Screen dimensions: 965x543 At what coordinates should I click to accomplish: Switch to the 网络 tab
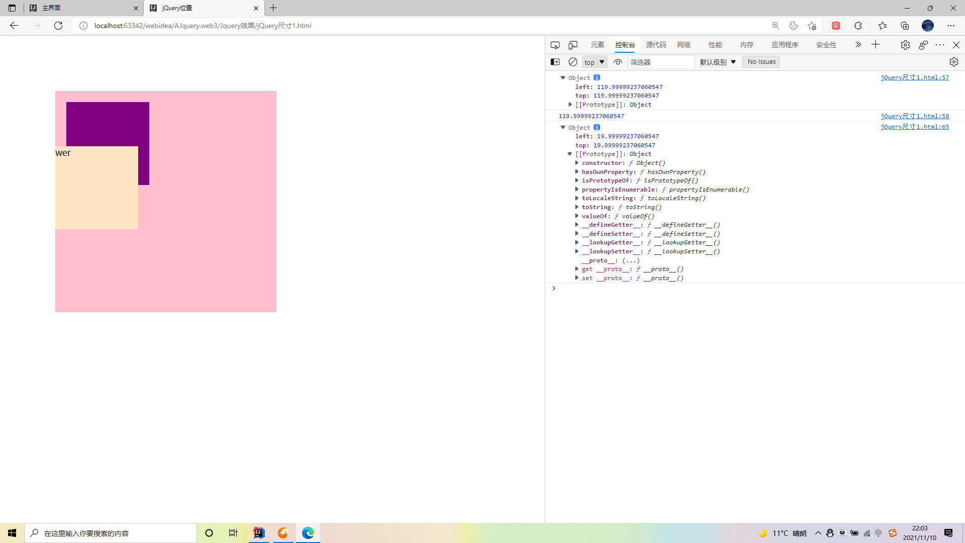(684, 45)
